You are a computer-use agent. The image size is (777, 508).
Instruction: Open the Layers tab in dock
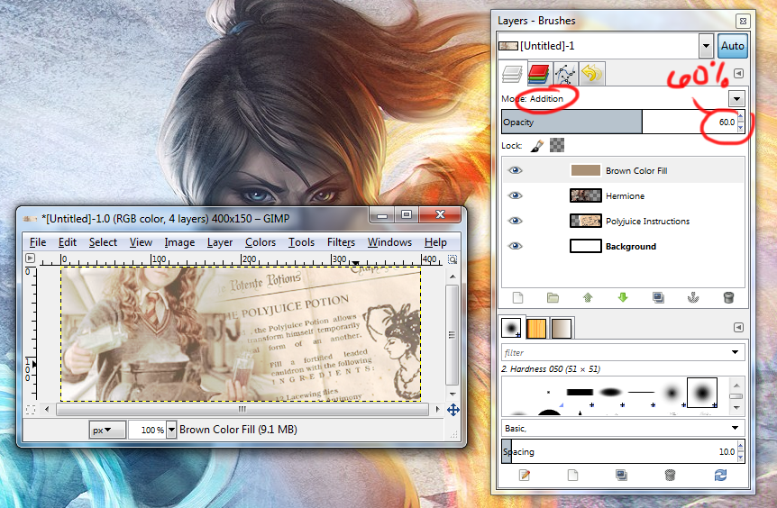tap(512, 74)
